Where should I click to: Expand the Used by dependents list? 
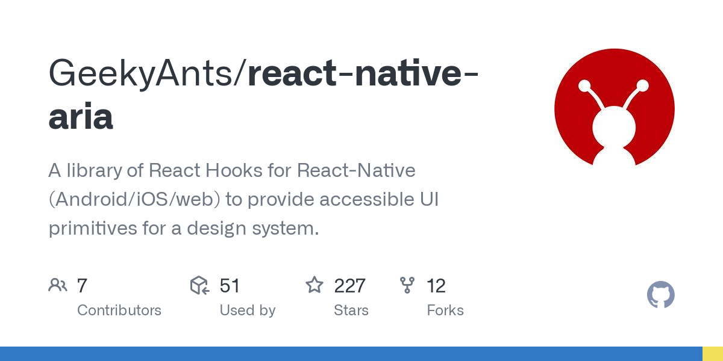(247, 310)
